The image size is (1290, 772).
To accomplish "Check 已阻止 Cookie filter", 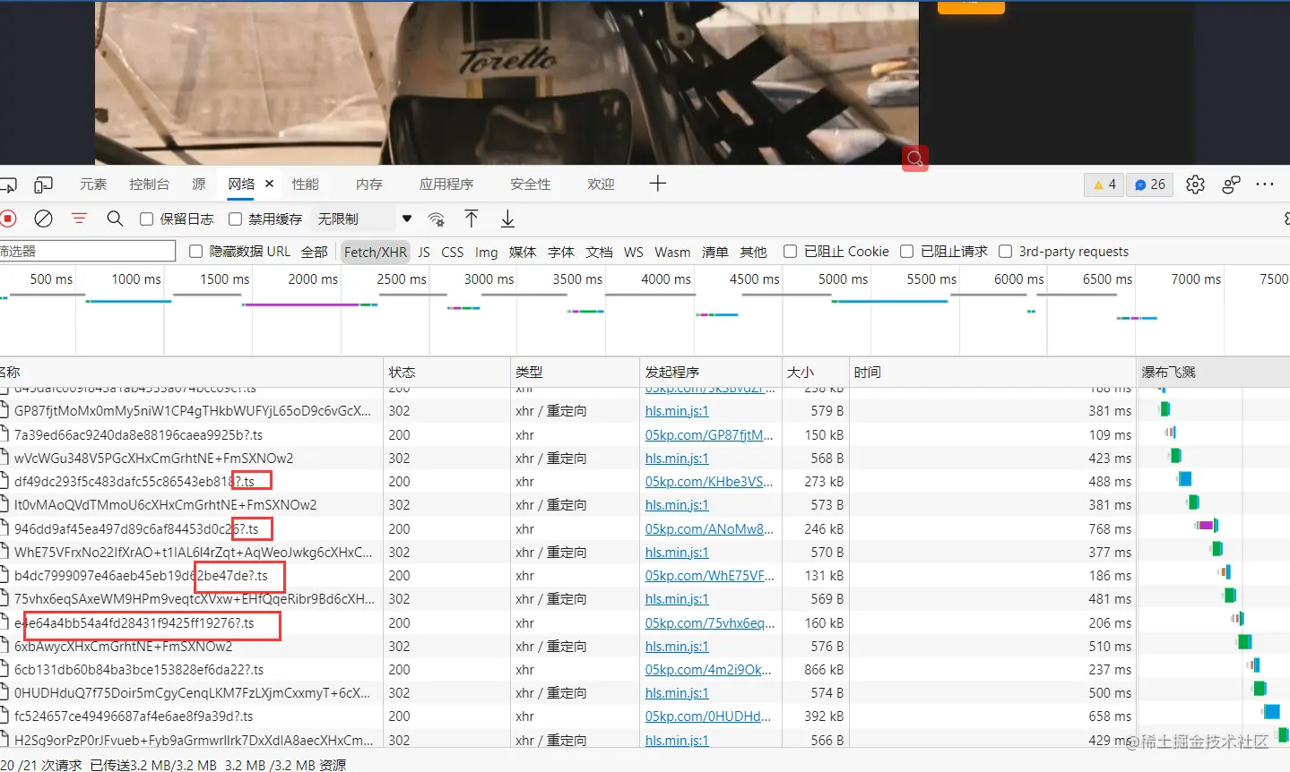I will pyautogui.click(x=790, y=252).
